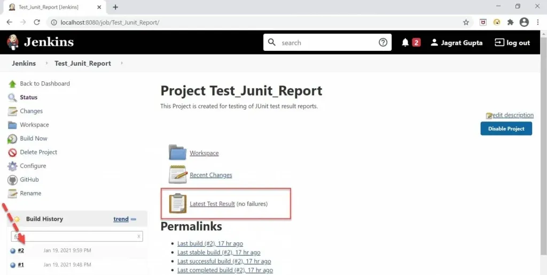547x275 pixels.
Task: Open the Workspace link in main panel
Action: coord(204,153)
